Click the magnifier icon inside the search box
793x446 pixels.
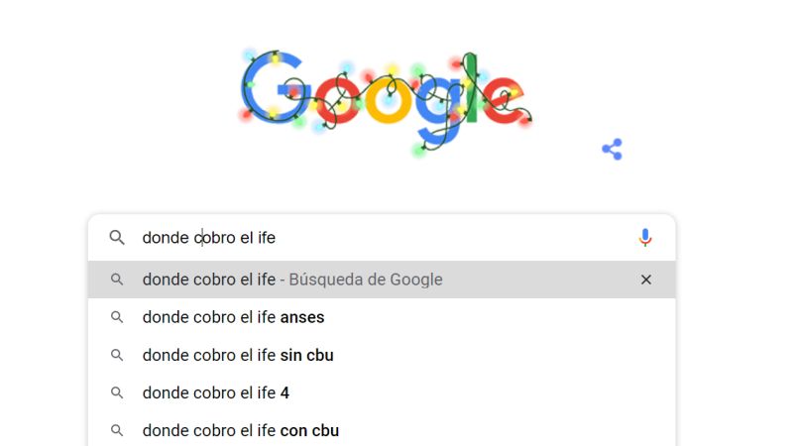[117, 238]
